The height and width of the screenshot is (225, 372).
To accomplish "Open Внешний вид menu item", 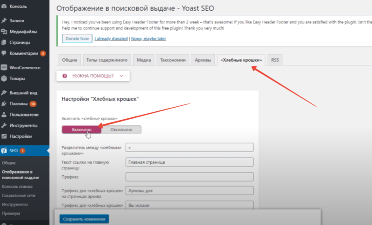I will (25, 93).
